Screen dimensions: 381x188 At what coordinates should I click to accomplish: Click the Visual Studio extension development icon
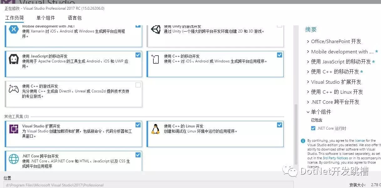pyautogui.click(x=13, y=129)
